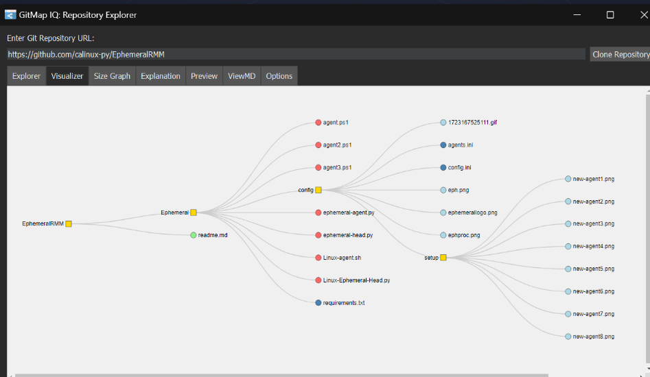
Task: Click the GitMap IQ app icon in title bar
Action: click(x=10, y=15)
